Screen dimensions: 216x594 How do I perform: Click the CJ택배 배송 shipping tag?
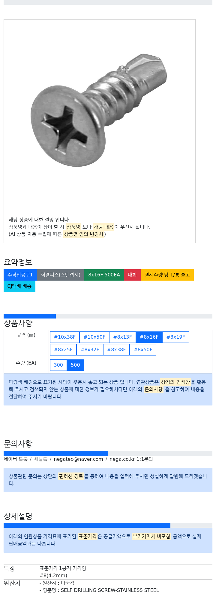coord(19,286)
